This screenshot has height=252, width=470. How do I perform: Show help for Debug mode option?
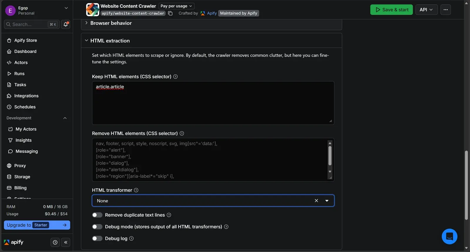tap(226, 227)
